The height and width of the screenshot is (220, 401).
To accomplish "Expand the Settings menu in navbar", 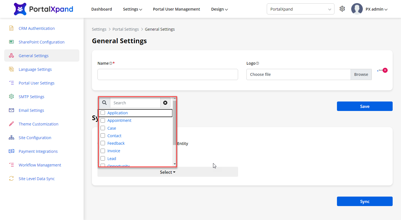I will (x=133, y=9).
